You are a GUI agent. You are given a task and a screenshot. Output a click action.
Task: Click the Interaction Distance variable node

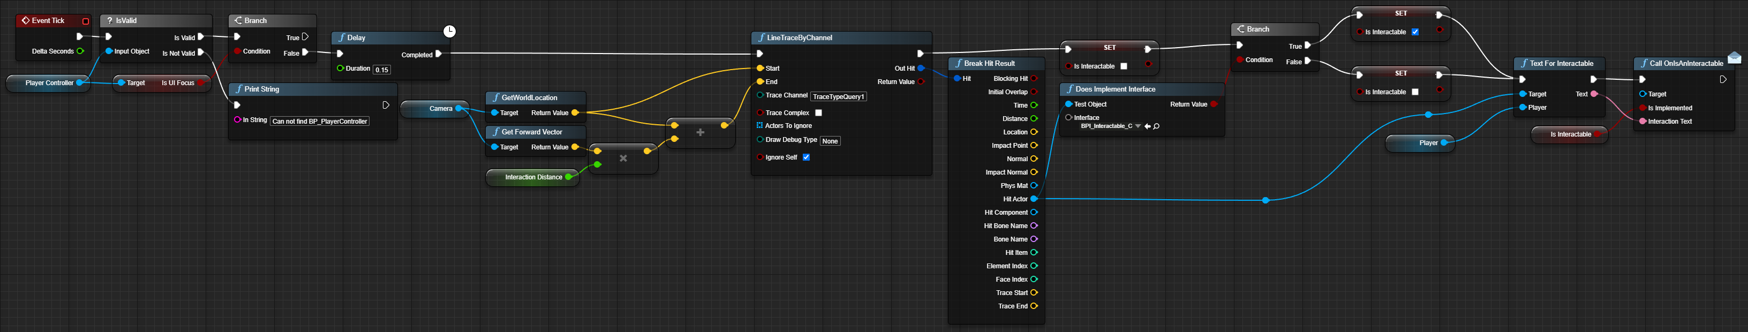[x=533, y=177]
